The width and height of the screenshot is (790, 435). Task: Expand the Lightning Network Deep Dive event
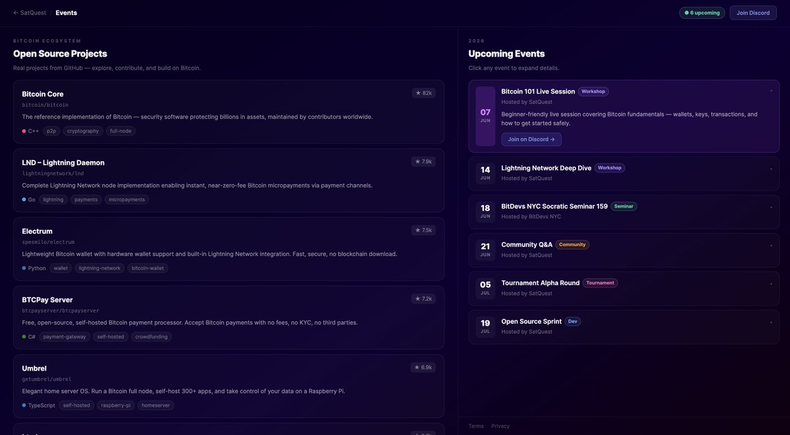(623, 174)
